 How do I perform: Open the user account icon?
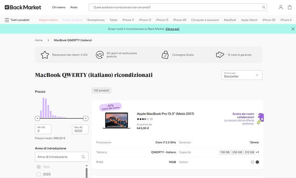pyautogui.click(x=281, y=7)
